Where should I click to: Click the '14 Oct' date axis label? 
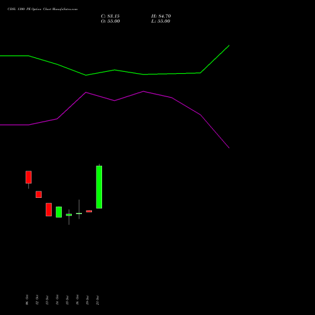[x=57, y=300]
